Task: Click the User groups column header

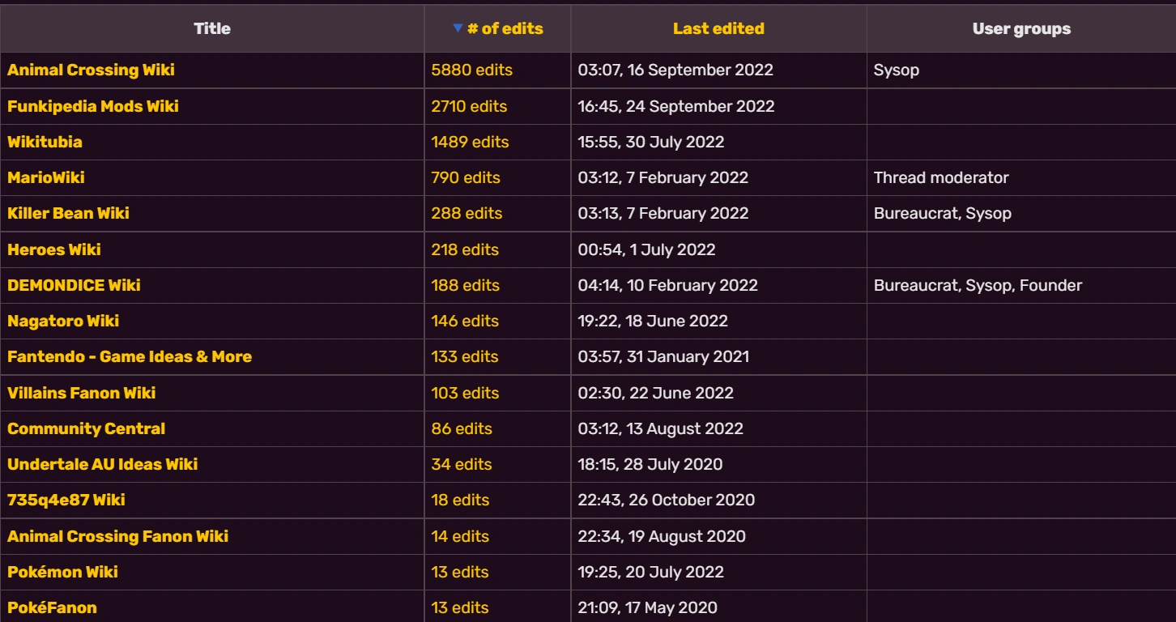Action: coord(1021,28)
